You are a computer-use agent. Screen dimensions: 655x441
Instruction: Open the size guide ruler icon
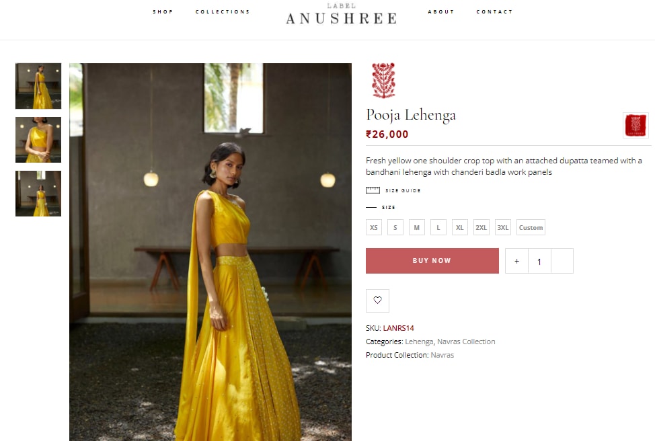[373, 190]
